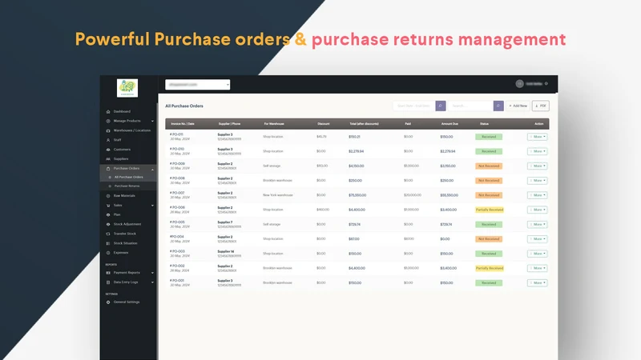The height and width of the screenshot is (360, 641).
Task: Expand the Sales submenu arrow
Action: pos(152,206)
